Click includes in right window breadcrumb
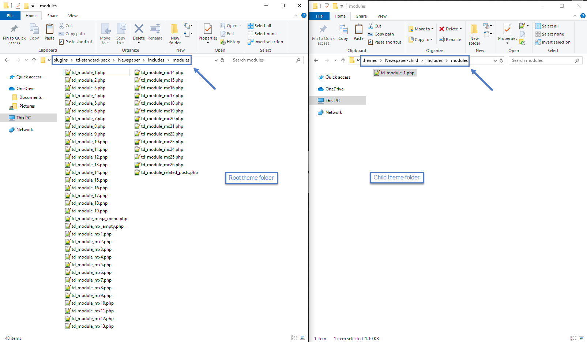The height and width of the screenshot is (342, 587). (x=434, y=60)
